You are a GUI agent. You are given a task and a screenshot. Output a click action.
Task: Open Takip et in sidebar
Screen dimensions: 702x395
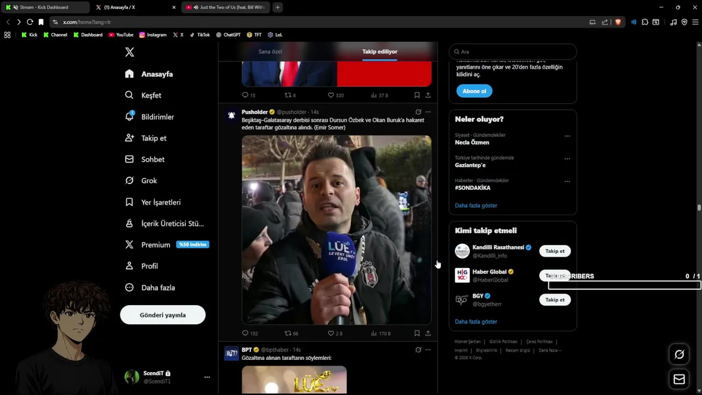coord(145,138)
